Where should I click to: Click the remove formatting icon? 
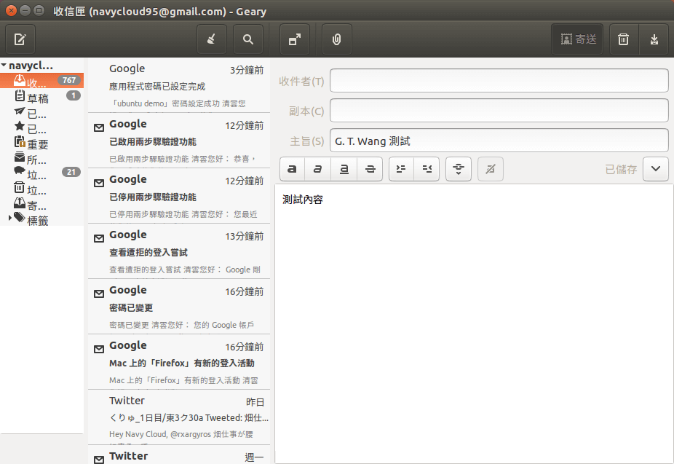[491, 169]
